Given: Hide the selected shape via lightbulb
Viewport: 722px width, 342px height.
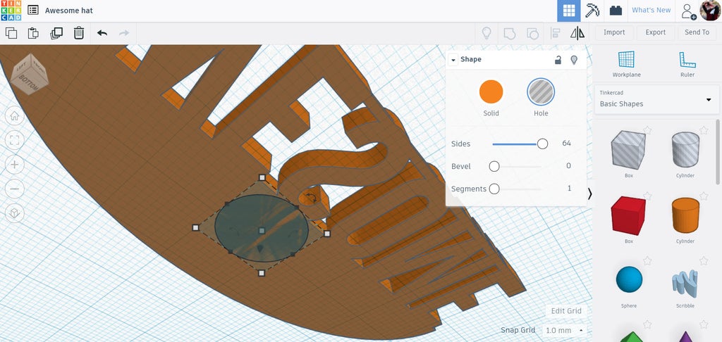Looking at the screenshot, I should point(574,60).
